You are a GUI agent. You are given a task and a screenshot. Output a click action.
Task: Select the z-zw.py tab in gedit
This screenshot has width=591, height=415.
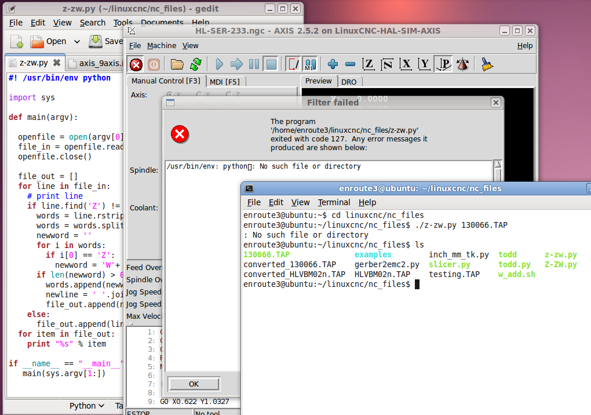coord(34,63)
